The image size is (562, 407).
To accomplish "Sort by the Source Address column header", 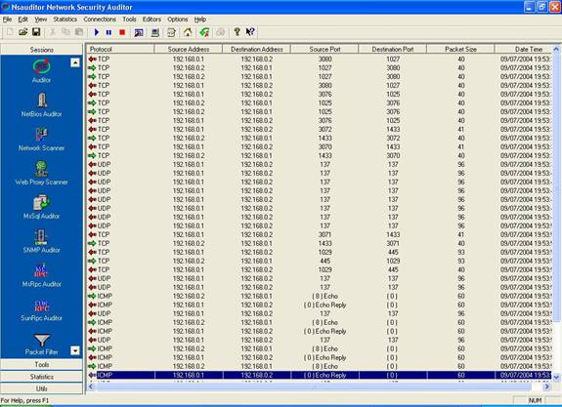I will pyautogui.click(x=189, y=50).
